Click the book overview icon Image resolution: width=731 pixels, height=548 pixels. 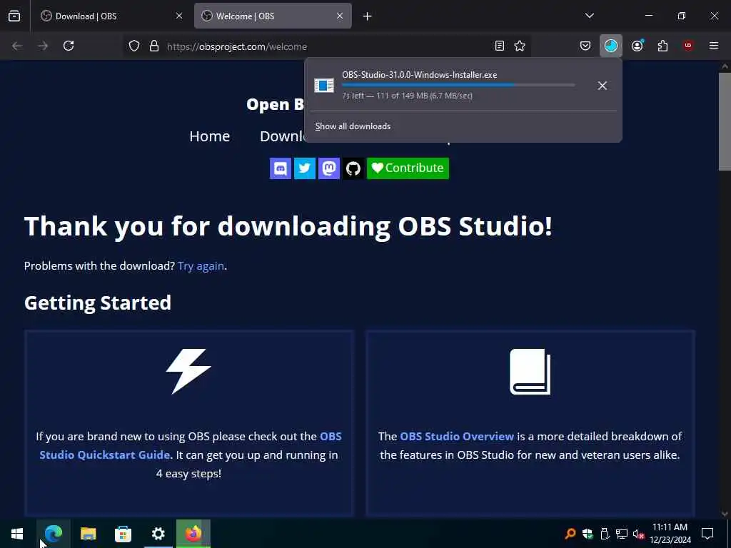point(530,371)
